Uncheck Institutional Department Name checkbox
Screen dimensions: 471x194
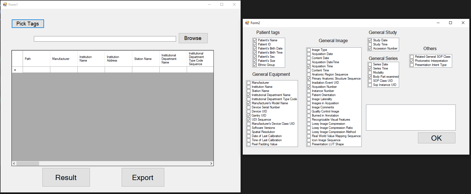(249, 95)
